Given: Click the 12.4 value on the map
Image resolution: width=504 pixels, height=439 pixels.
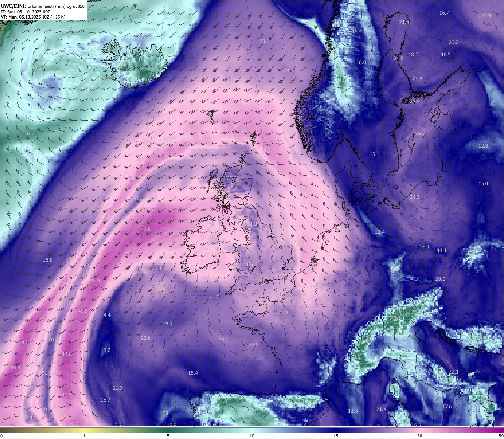Looking at the screenshot, I should (x=380, y=232).
